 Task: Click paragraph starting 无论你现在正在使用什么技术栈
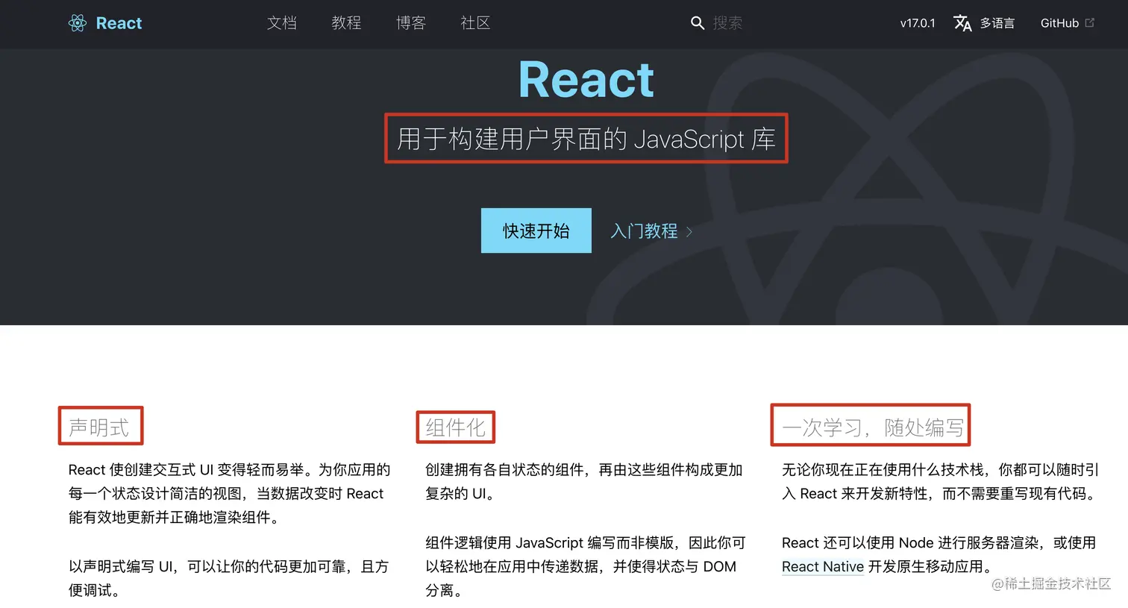pos(941,481)
